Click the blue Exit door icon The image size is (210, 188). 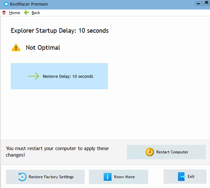pyautogui.click(x=181, y=177)
